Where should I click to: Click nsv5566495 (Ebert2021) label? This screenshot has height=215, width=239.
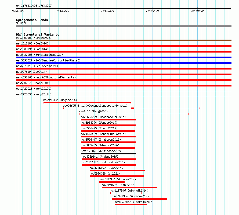click(98, 128)
